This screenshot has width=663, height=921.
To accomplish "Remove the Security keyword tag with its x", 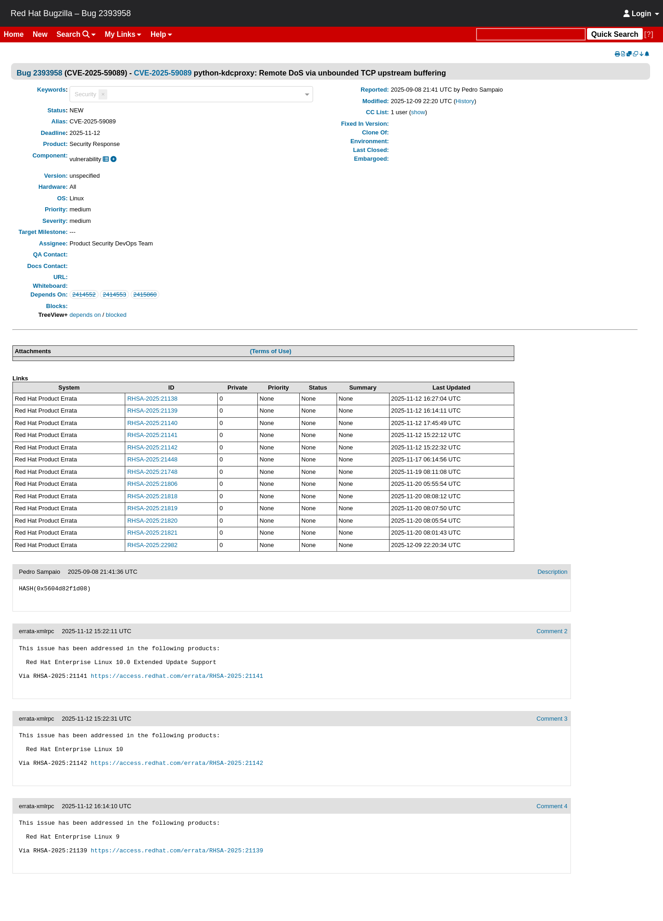I will click(x=103, y=94).
